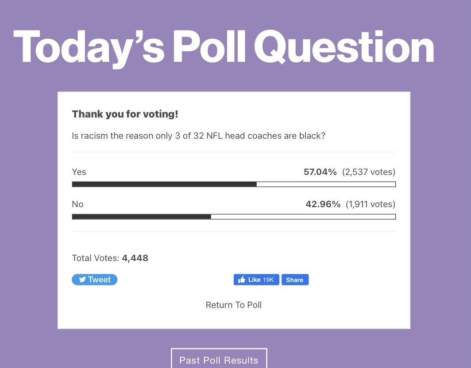The width and height of the screenshot is (471, 368).
Task: Click the Like text on Facebook button
Action: 254,280
